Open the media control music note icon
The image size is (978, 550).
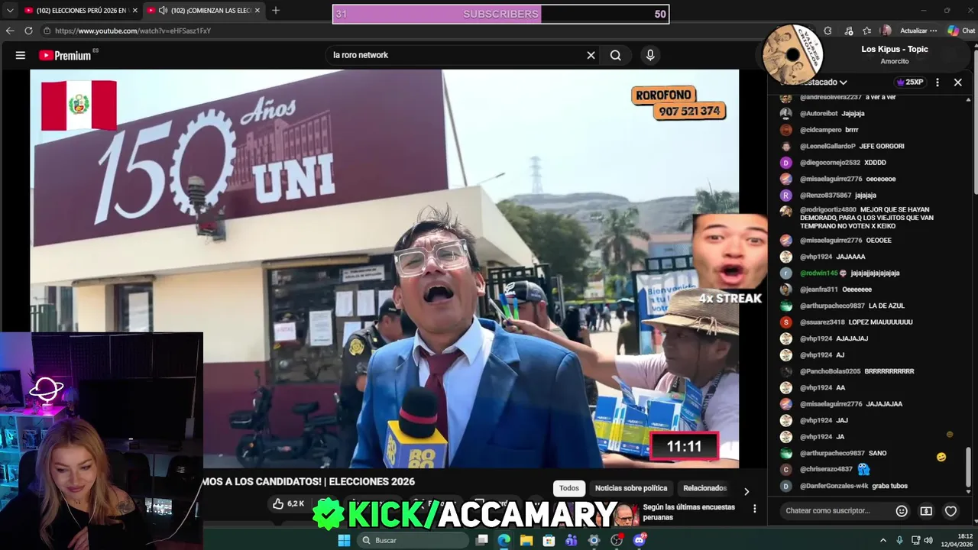[848, 31]
